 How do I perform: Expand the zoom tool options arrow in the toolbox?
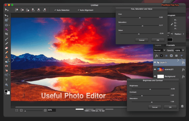tap(9, 75)
